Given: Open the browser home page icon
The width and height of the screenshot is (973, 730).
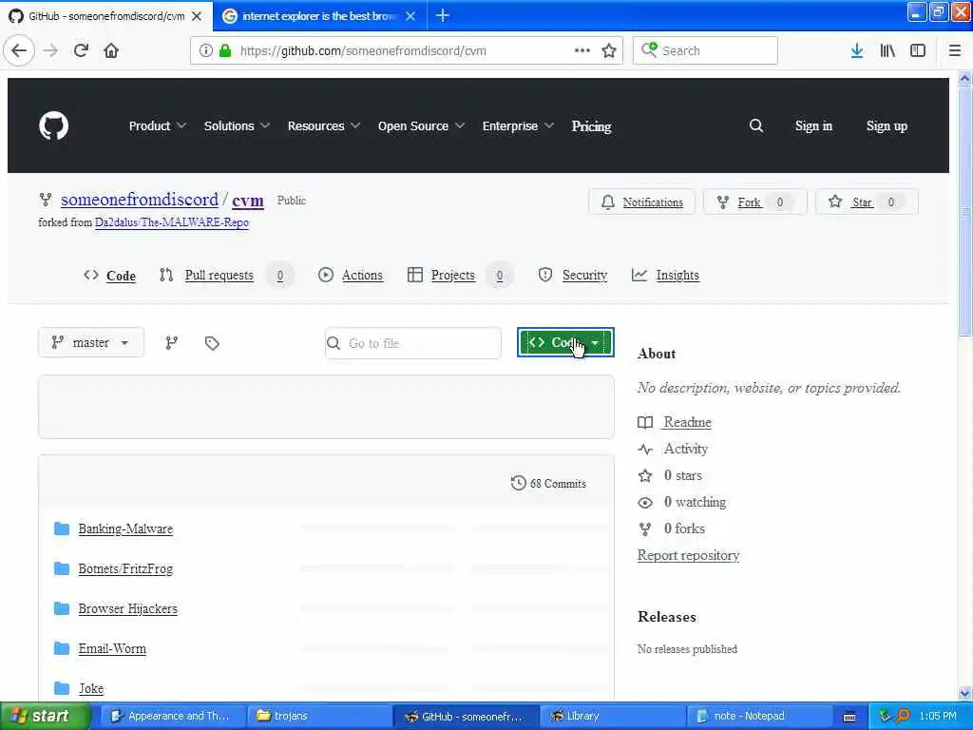Looking at the screenshot, I should click(x=111, y=50).
